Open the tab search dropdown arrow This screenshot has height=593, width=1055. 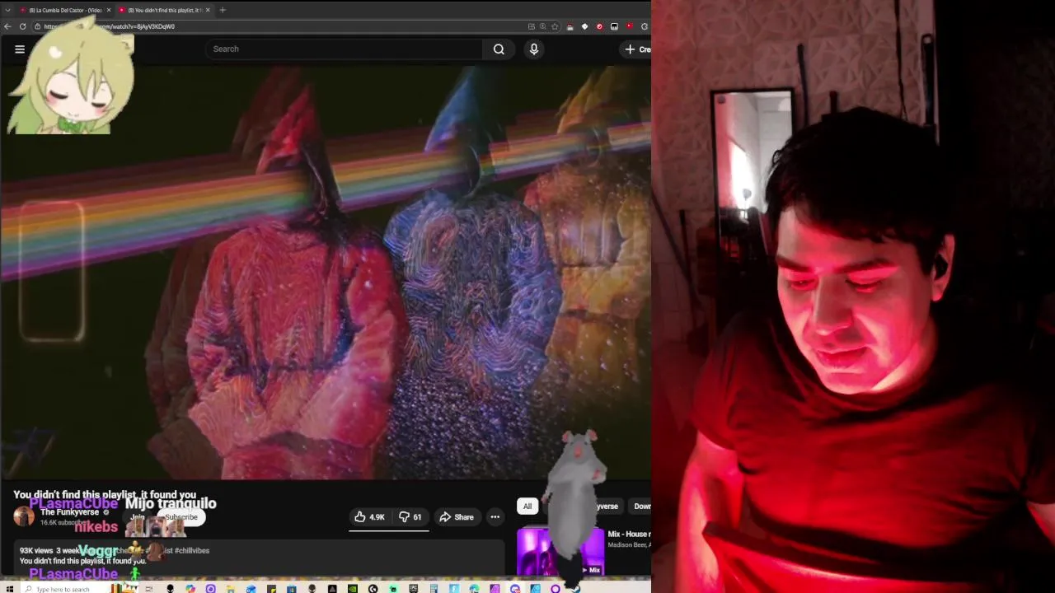(7, 10)
